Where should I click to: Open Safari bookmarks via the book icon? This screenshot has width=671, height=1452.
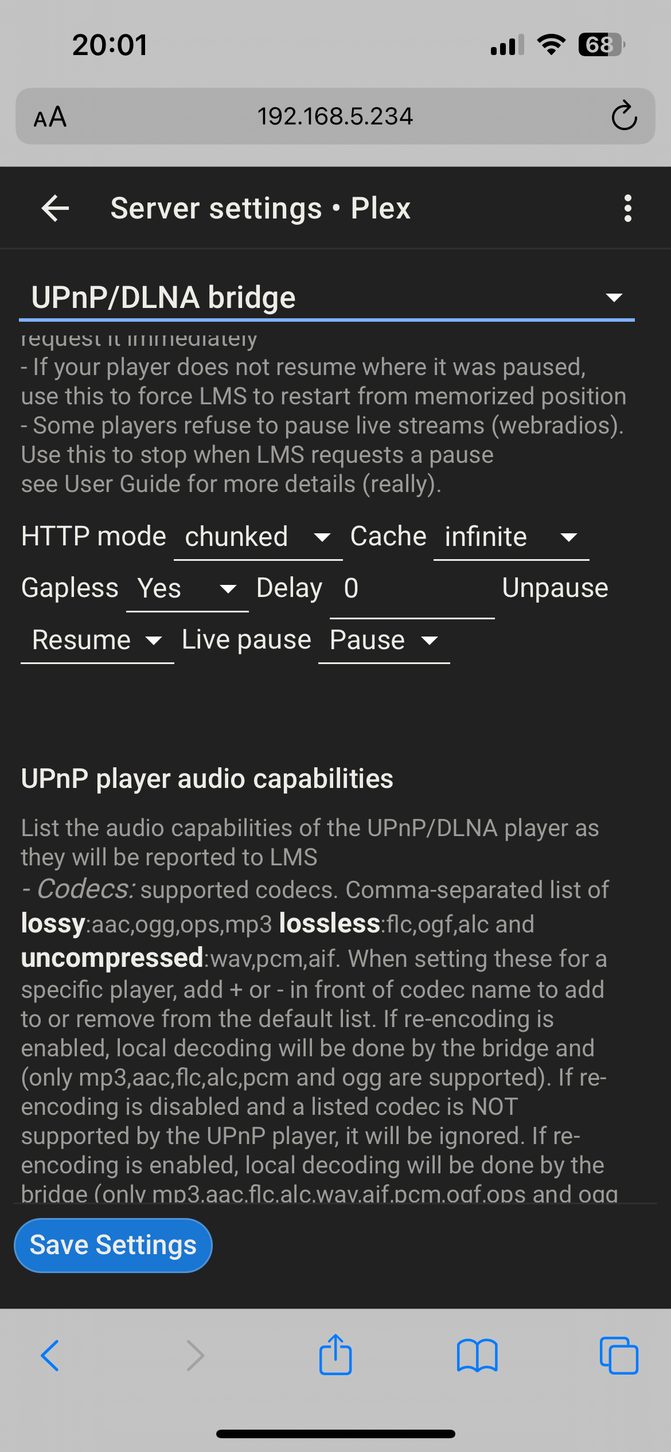pyautogui.click(x=477, y=1356)
